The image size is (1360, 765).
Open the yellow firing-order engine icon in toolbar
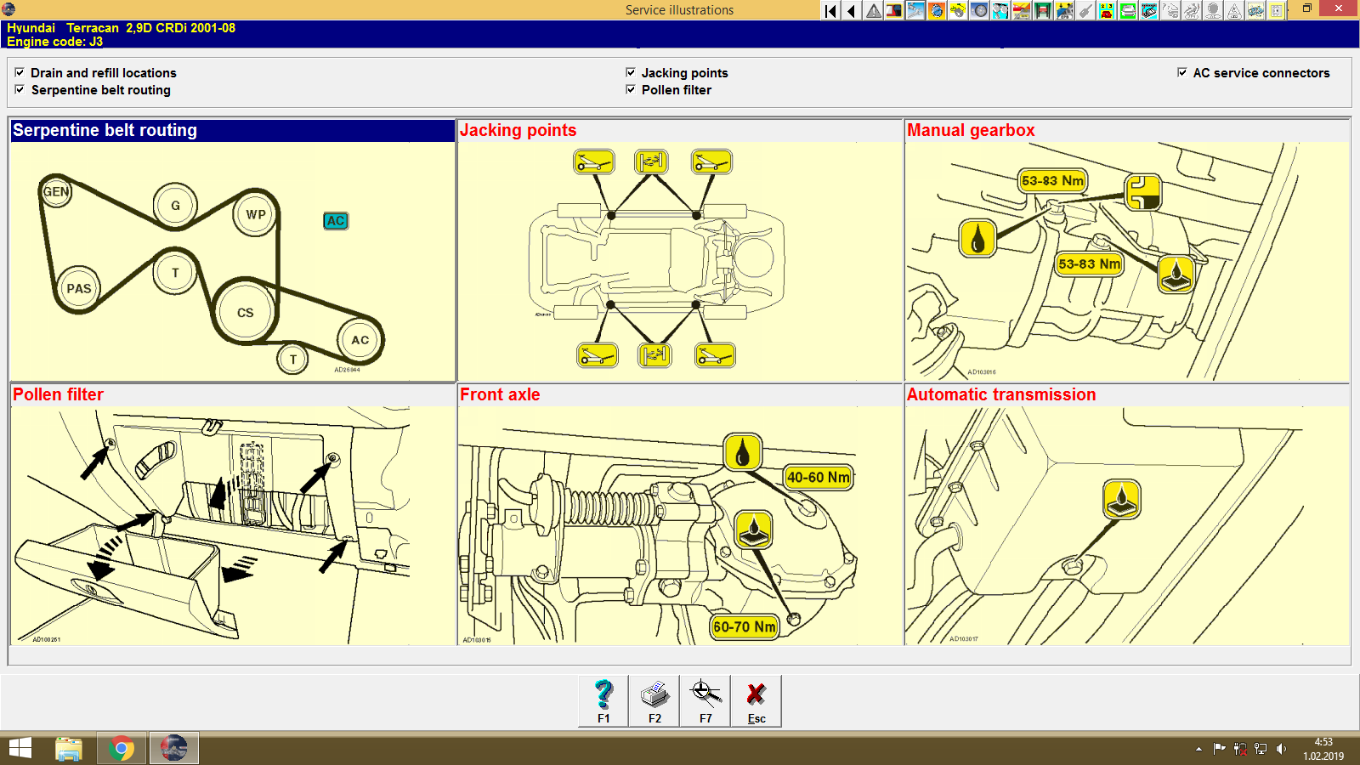coord(958,10)
